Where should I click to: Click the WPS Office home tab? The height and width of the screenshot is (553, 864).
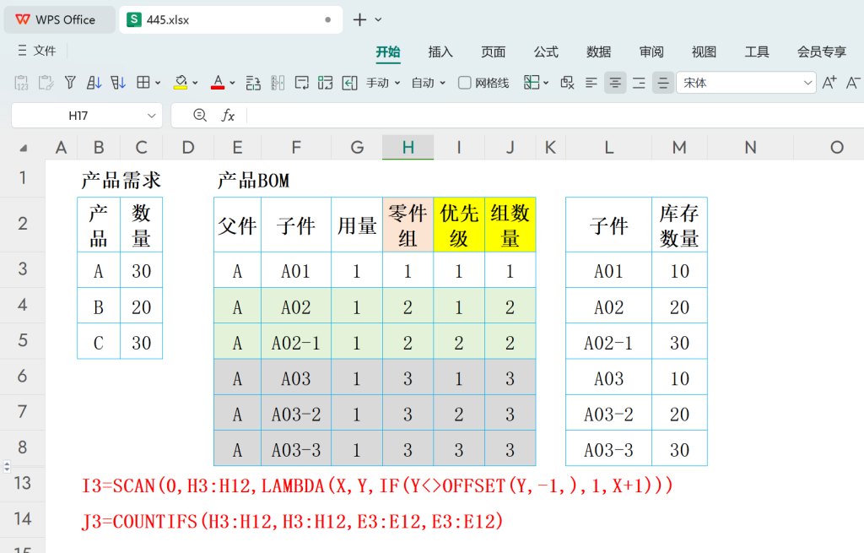click(x=60, y=20)
